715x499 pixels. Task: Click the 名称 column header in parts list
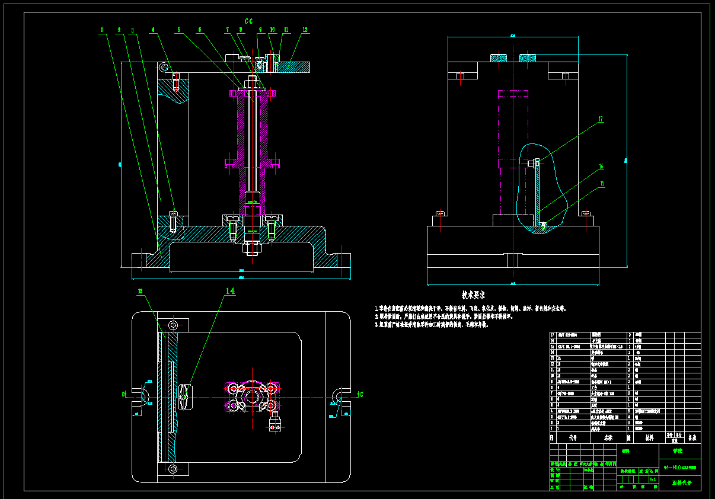(x=608, y=438)
